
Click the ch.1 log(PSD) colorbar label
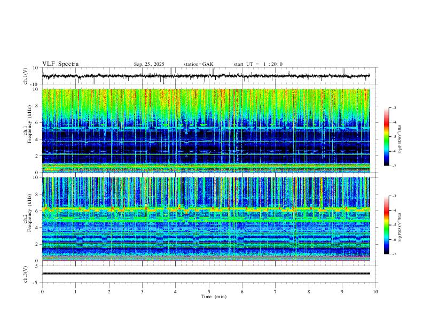(x=399, y=139)
